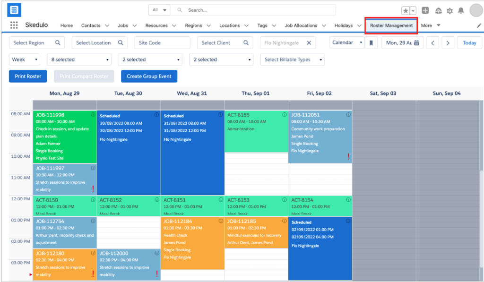Click red warning mark on JOB-112051
This screenshot has width=484, height=282.
348,157
